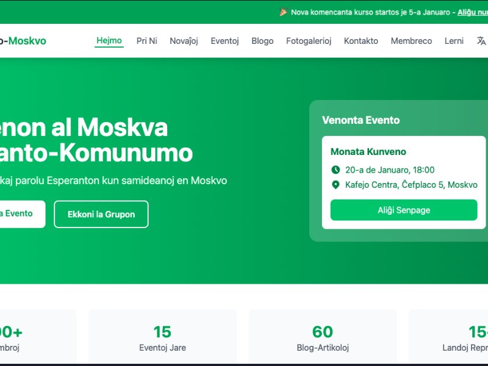Image resolution: width=488 pixels, height=366 pixels.
Task: Navigate to Eventoj section
Action: click(x=224, y=41)
